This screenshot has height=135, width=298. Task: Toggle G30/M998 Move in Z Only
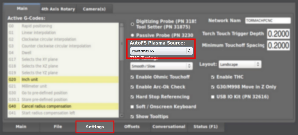point(213,87)
